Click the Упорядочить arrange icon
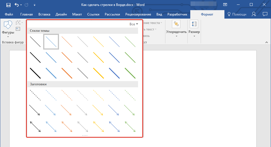 [x=176, y=24]
